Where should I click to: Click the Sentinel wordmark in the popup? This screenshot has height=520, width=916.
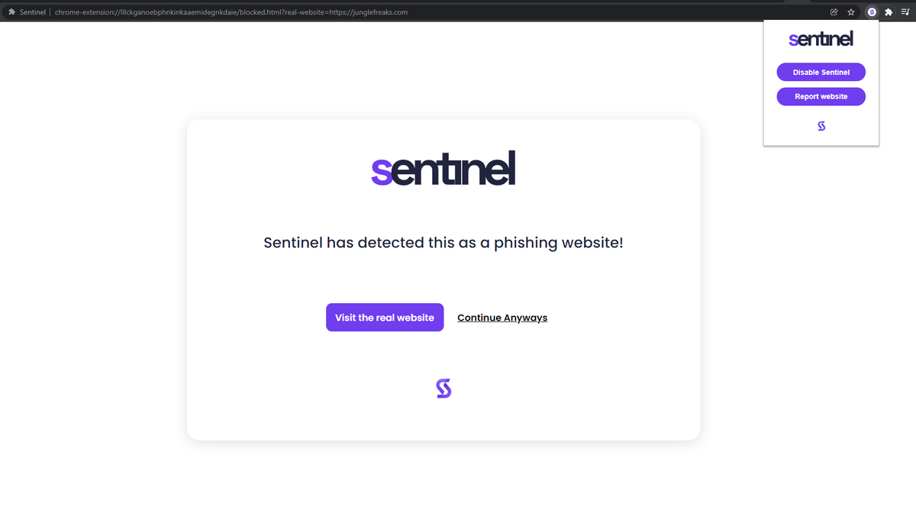[821, 39]
